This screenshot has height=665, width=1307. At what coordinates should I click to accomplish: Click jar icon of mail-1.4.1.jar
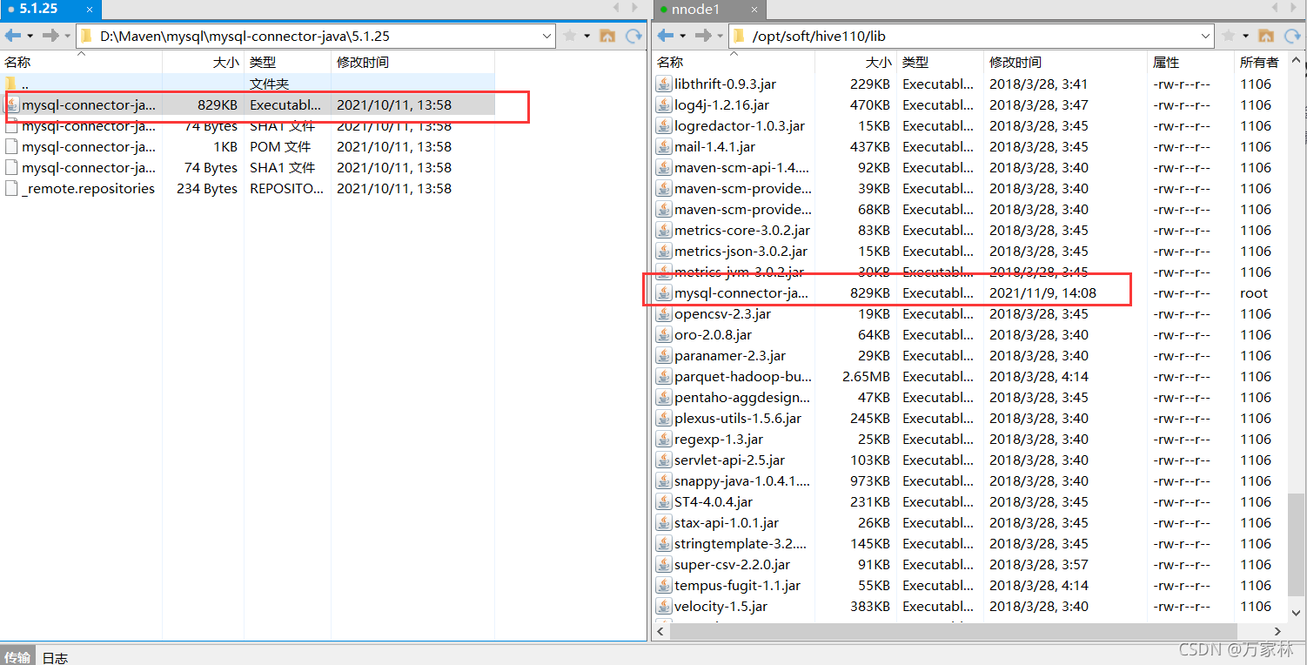(664, 147)
